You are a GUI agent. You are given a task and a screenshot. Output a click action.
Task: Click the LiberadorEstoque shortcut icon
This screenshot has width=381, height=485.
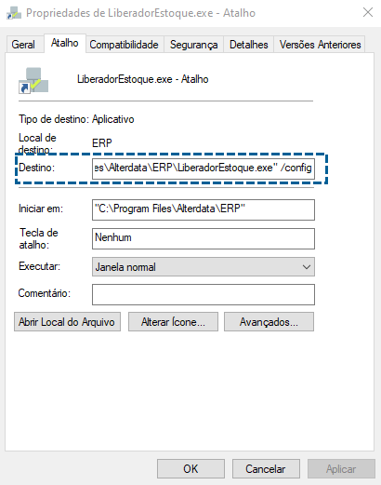(x=33, y=80)
